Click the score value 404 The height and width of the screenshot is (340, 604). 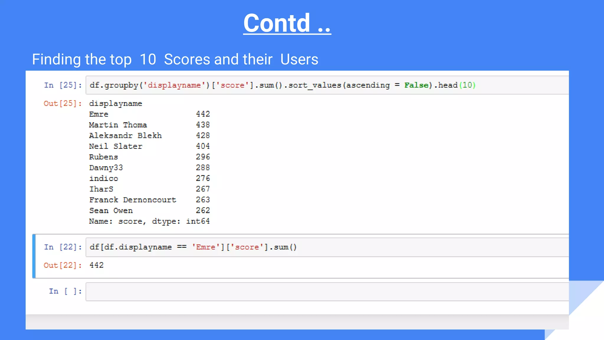(x=203, y=146)
